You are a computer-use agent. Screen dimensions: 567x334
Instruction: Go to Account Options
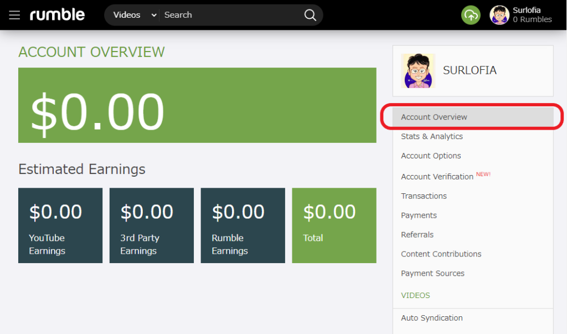431,156
